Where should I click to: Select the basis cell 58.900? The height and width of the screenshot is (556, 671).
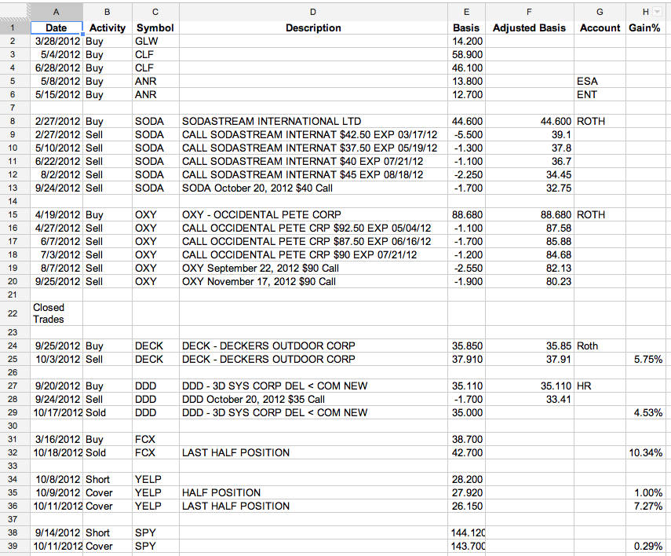point(466,54)
